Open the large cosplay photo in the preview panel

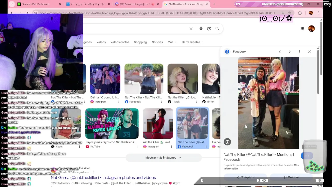268,103
